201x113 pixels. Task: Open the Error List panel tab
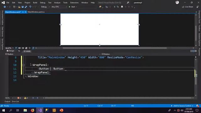[x=15, y=102]
